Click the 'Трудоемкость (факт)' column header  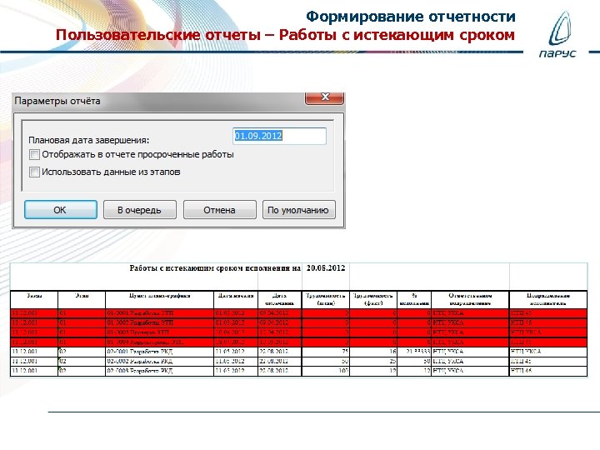pyautogui.click(x=373, y=299)
